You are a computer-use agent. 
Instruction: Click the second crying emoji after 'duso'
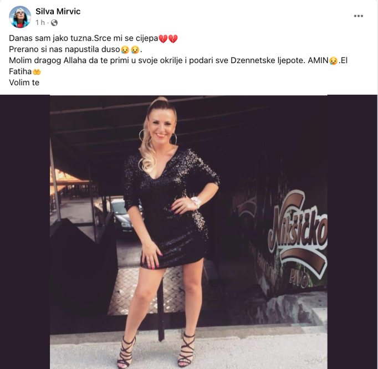135,50
